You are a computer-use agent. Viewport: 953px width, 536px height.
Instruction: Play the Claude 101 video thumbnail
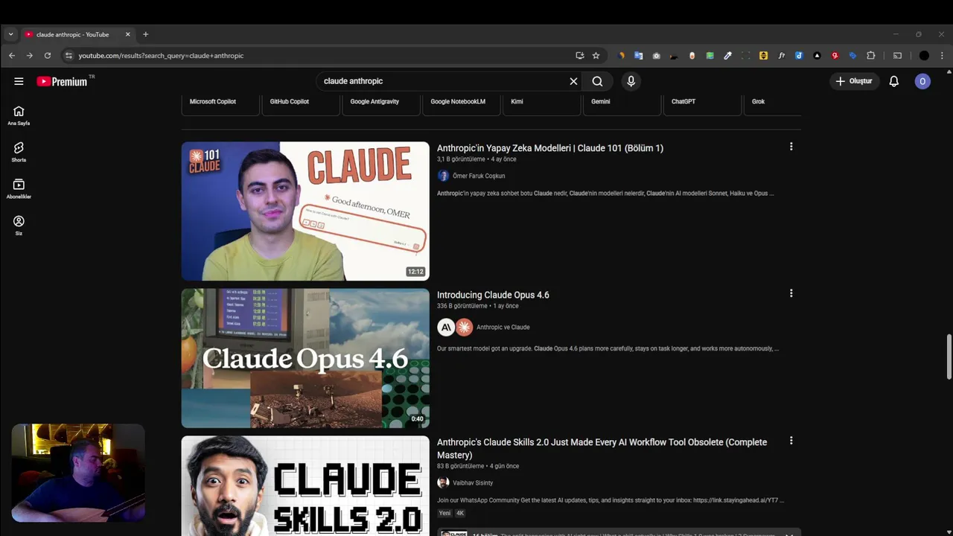pyautogui.click(x=305, y=211)
